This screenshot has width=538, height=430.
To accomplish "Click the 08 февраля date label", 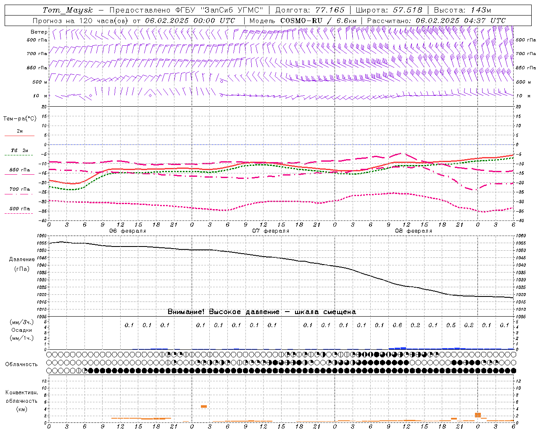I will coord(414,231).
